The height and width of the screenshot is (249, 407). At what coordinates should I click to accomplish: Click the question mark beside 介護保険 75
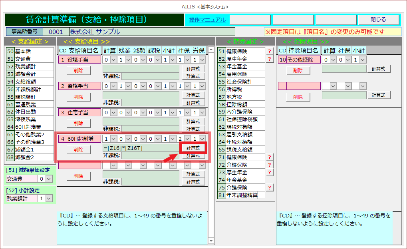click(270, 187)
